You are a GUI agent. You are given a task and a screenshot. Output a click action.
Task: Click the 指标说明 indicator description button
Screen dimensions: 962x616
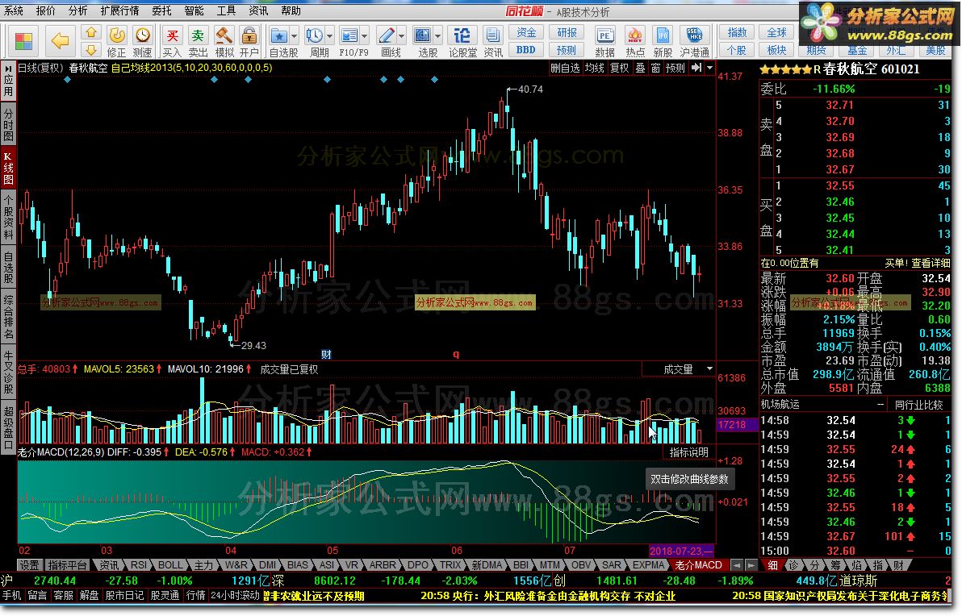pos(688,452)
